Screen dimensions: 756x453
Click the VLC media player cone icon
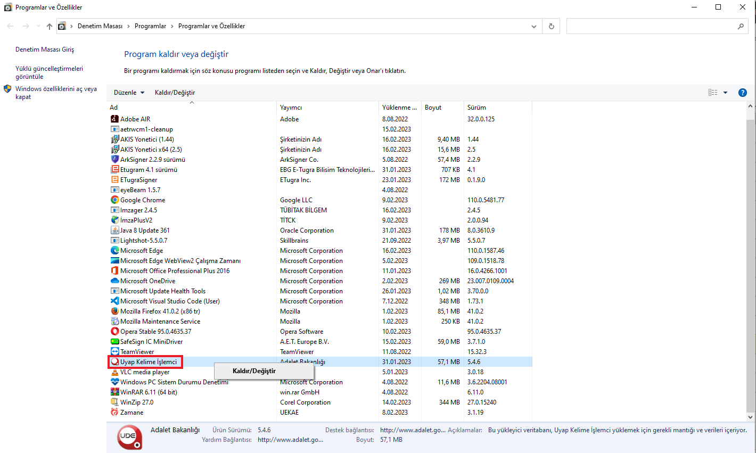coord(114,372)
